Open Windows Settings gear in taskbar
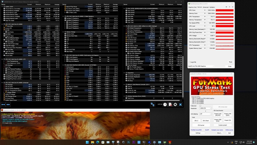This screenshot has width=257, height=145. click(154, 142)
